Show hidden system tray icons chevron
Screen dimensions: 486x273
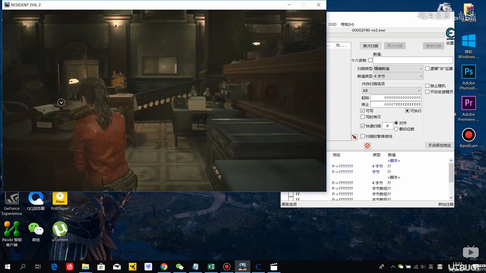click(x=393, y=267)
